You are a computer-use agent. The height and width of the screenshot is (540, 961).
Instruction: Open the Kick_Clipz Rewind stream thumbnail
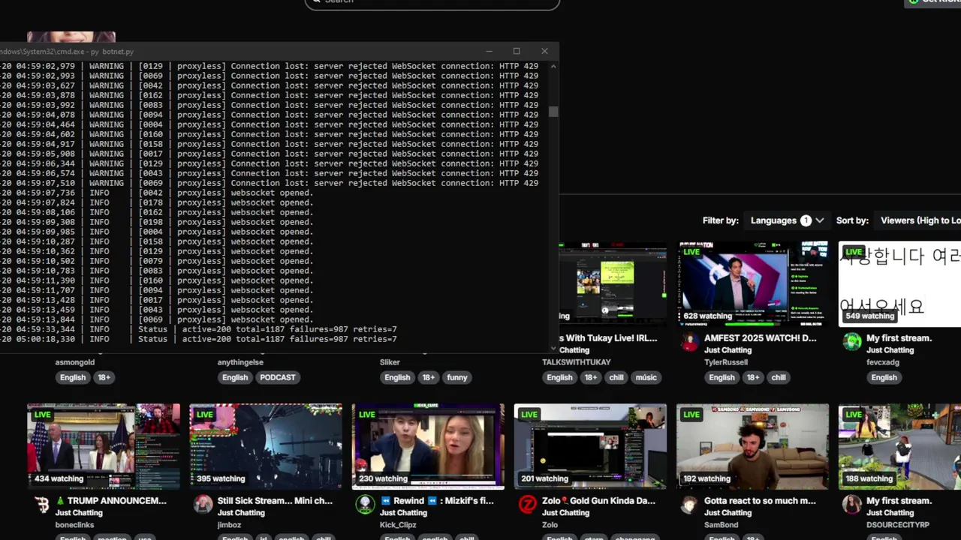coord(428,446)
